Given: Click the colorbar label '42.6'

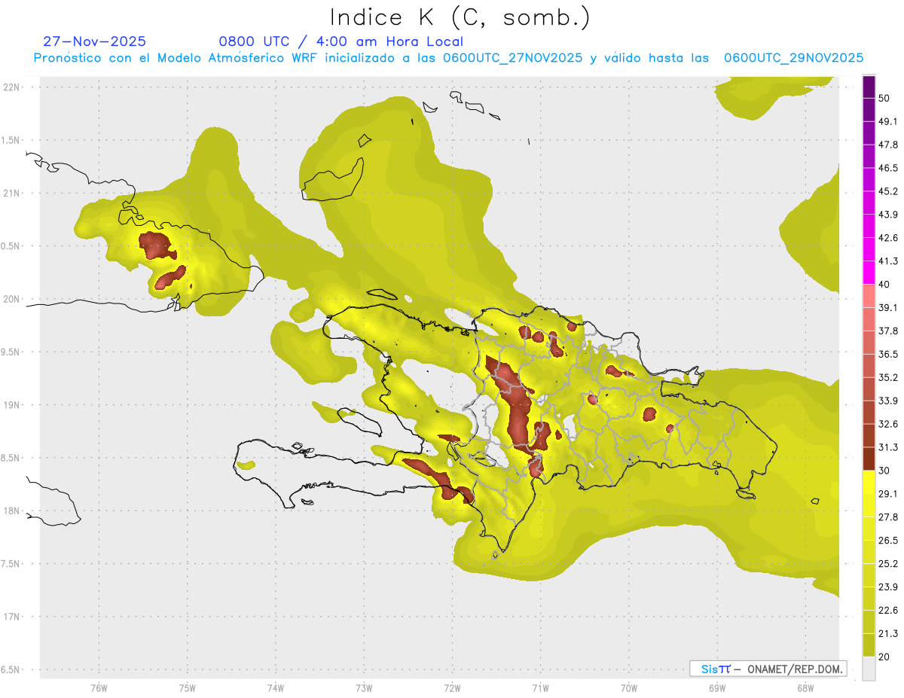Looking at the screenshot, I should [x=887, y=238].
